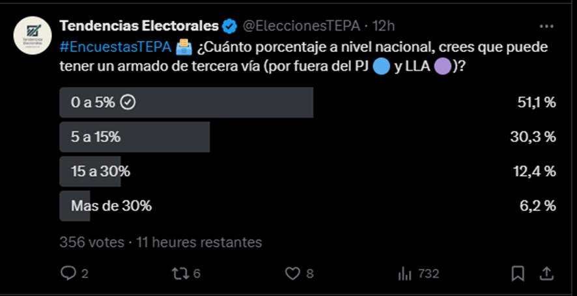
Task: Open the view analytics bar chart icon
Action: 404,273
